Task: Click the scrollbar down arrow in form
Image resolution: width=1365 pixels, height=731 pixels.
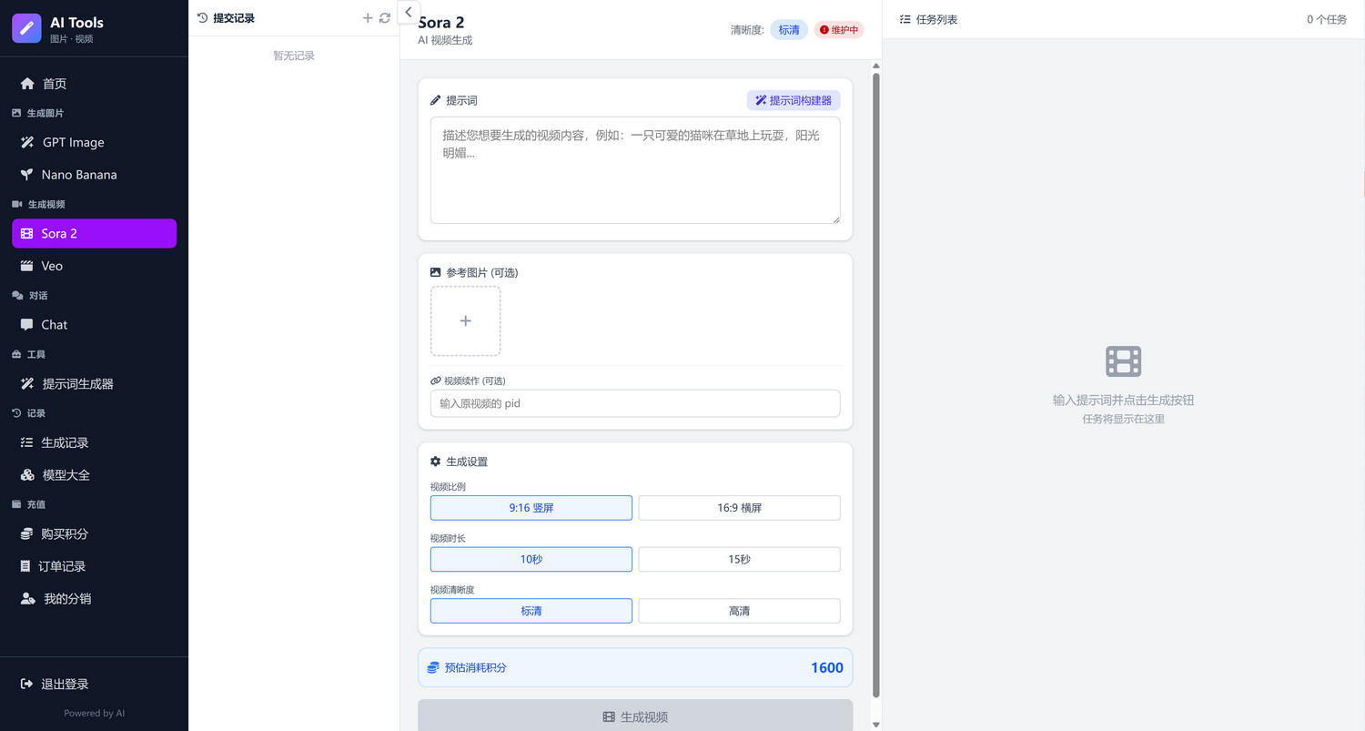Action: pos(876,724)
